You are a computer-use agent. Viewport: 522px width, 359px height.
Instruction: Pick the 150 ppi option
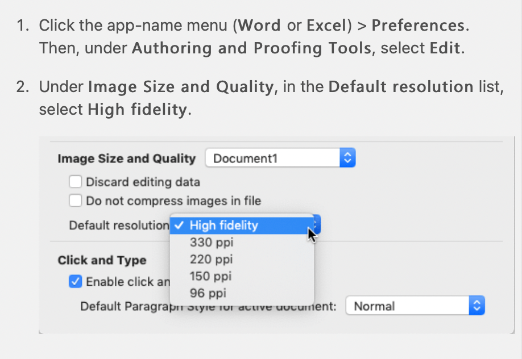tap(242, 276)
